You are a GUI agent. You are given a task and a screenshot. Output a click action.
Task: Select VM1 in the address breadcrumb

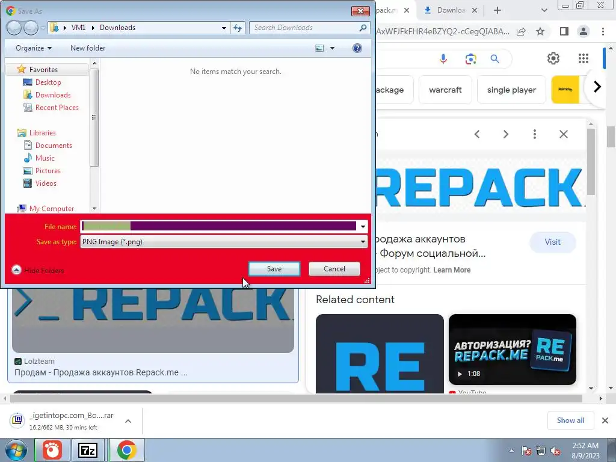pos(78,28)
